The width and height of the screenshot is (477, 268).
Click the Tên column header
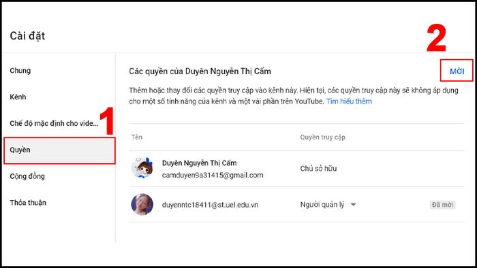pyautogui.click(x=137, y=137)
